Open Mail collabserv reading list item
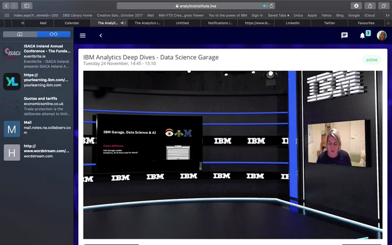 pos(37,128)
